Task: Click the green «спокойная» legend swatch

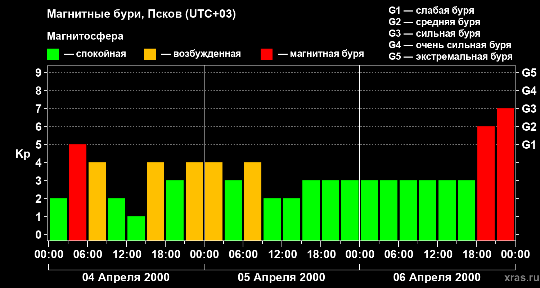Action: [53, 54]
